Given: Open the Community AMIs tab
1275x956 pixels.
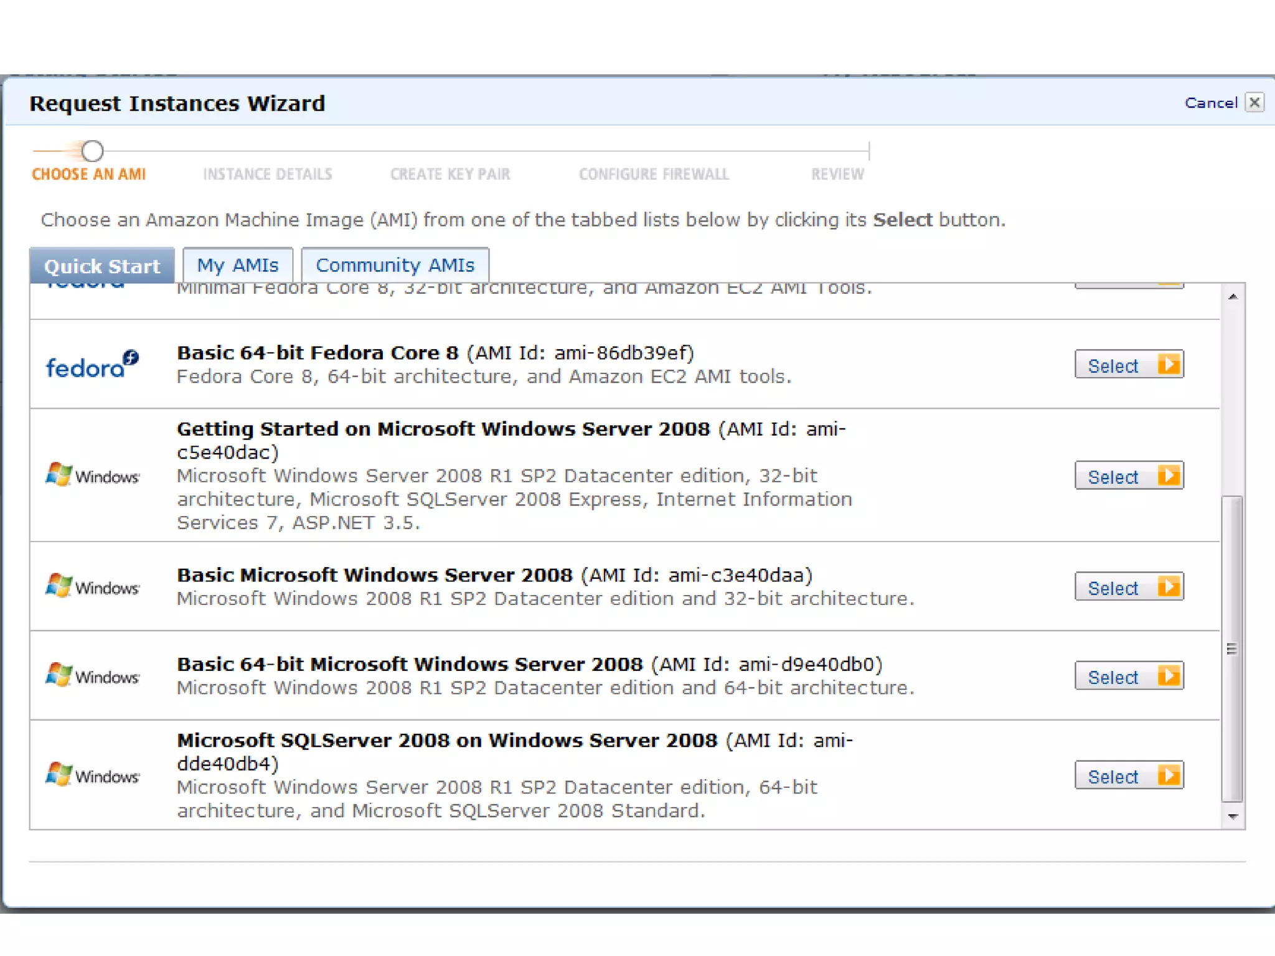Looking at the screenshot, I should (395, 266).
